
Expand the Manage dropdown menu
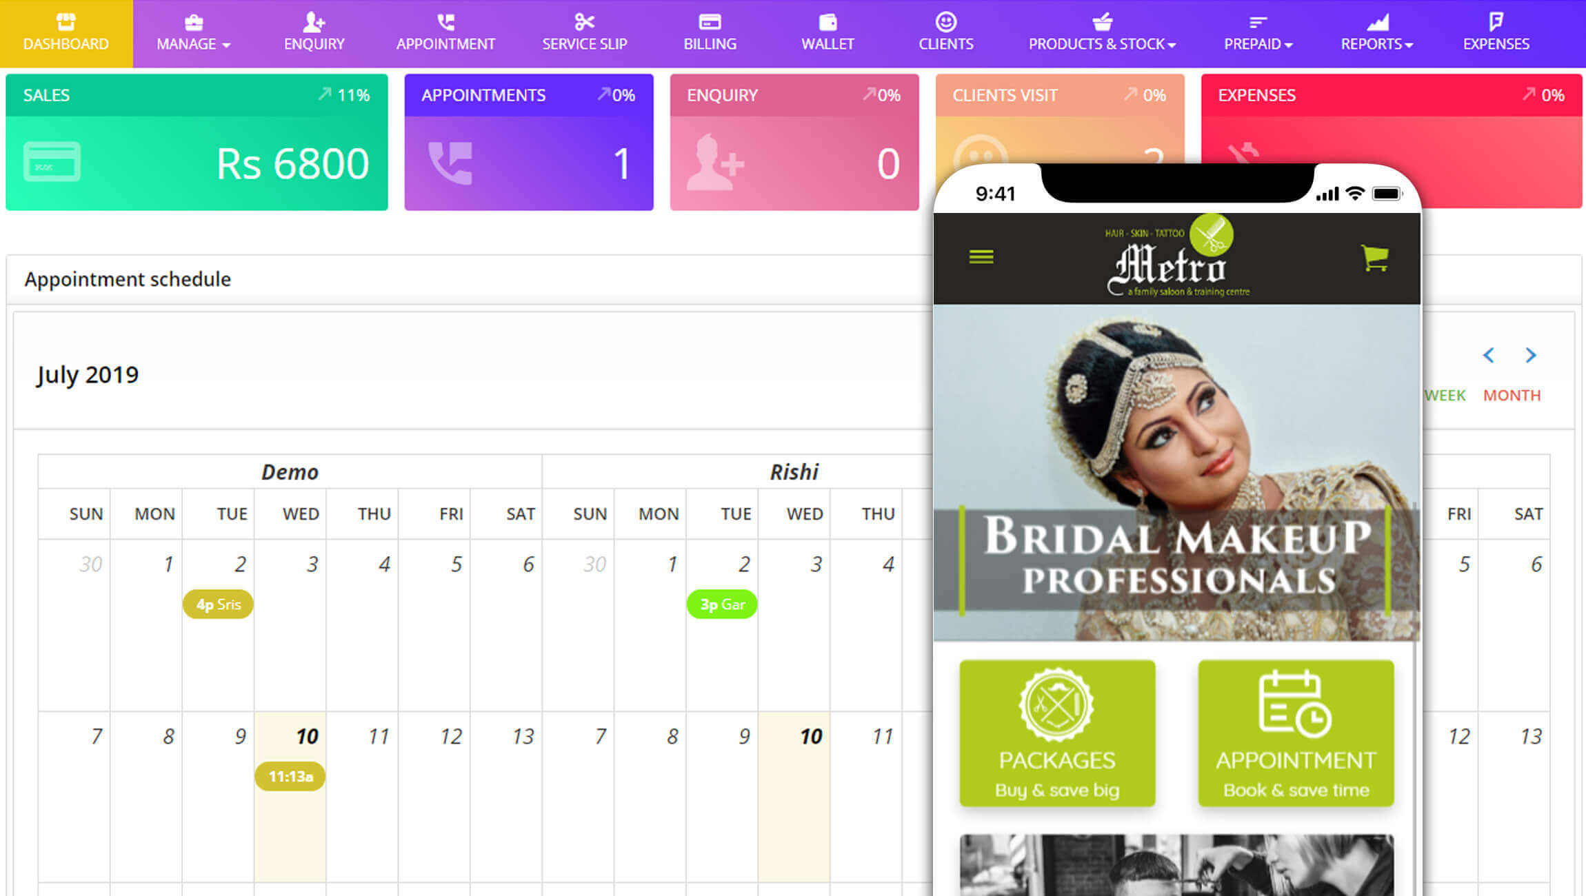click(x=193, y=33)
